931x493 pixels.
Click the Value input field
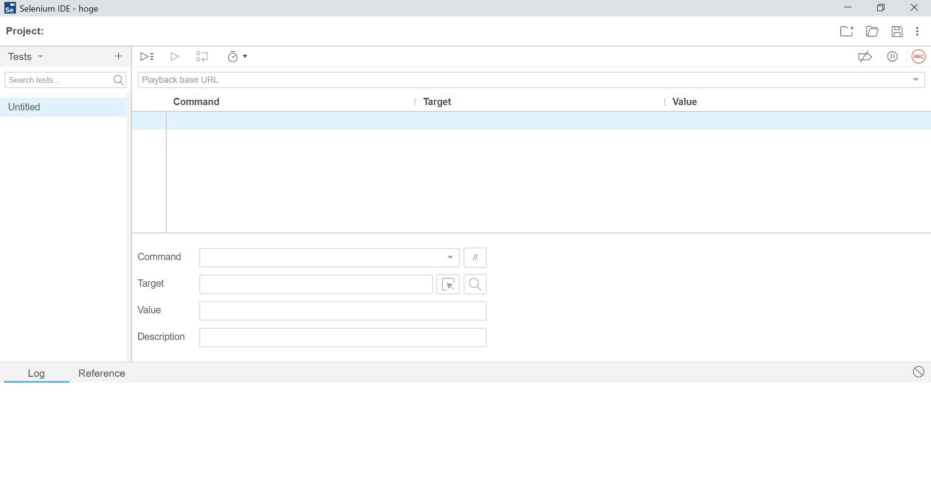tap(343, 311)
